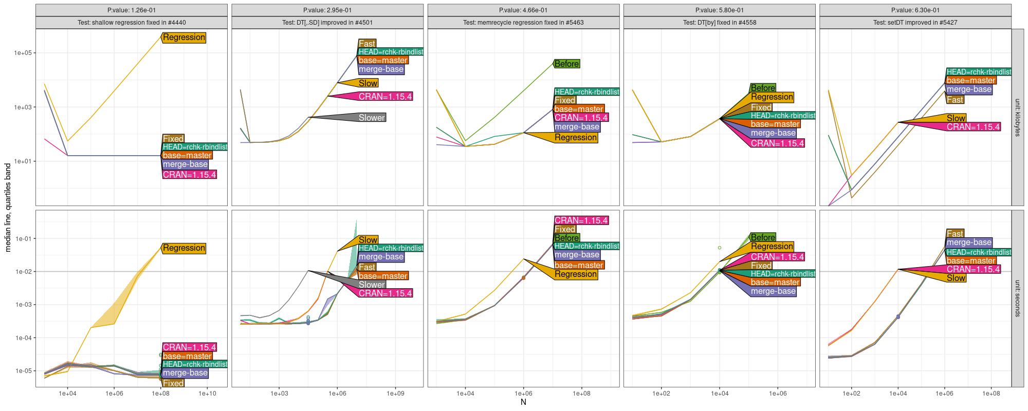This screenshot has width=1028, height=411.
Task: Click 'merge-base' label in shallow regression seconds panel
Action: 185,373
